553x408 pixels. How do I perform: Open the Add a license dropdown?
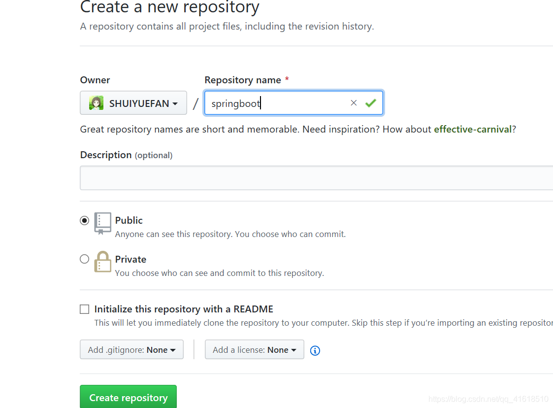pos(254,349)
